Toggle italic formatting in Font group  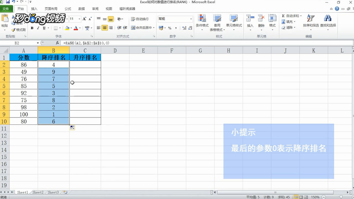38,28
